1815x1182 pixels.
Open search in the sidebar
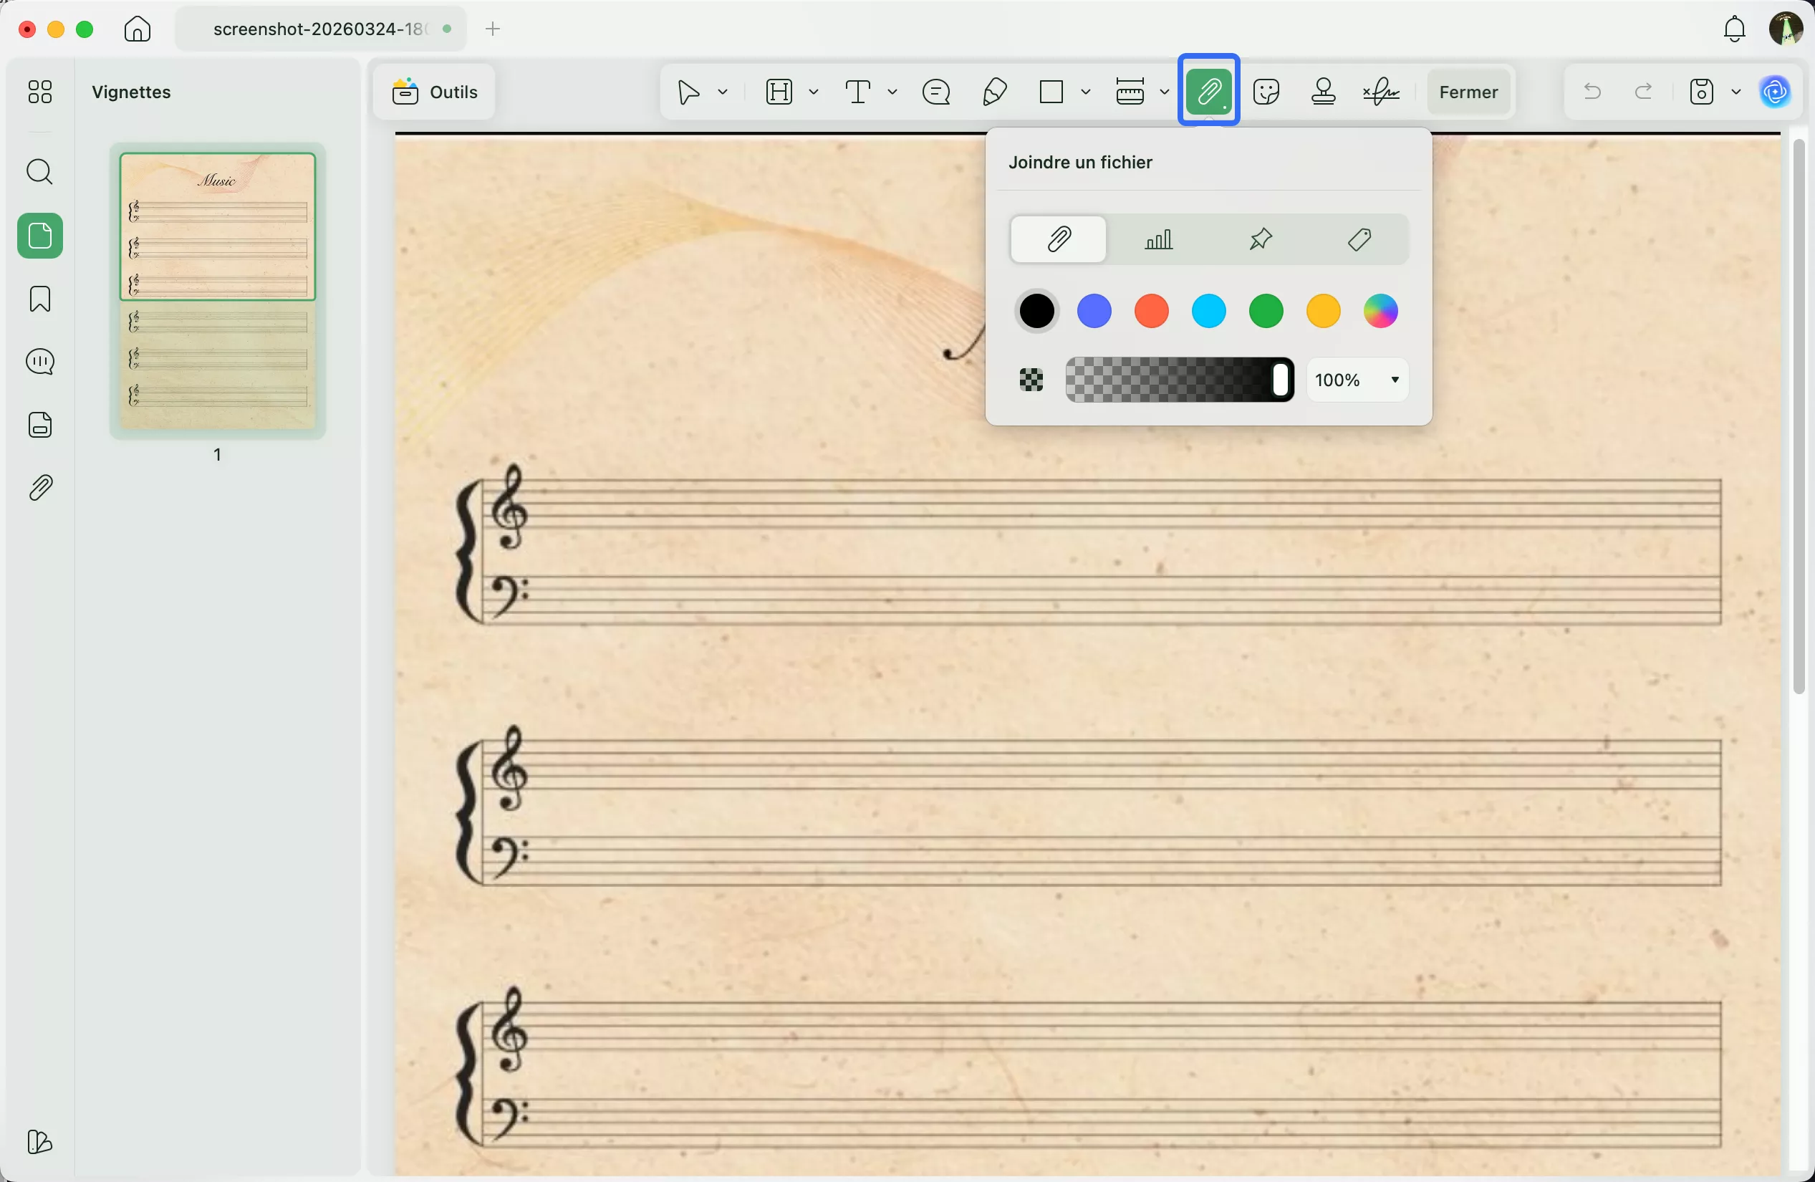[39, 173]
